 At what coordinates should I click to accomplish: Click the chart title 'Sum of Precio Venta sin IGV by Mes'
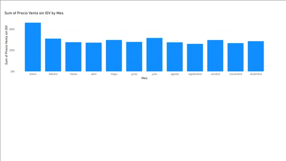tap(34, 13)
